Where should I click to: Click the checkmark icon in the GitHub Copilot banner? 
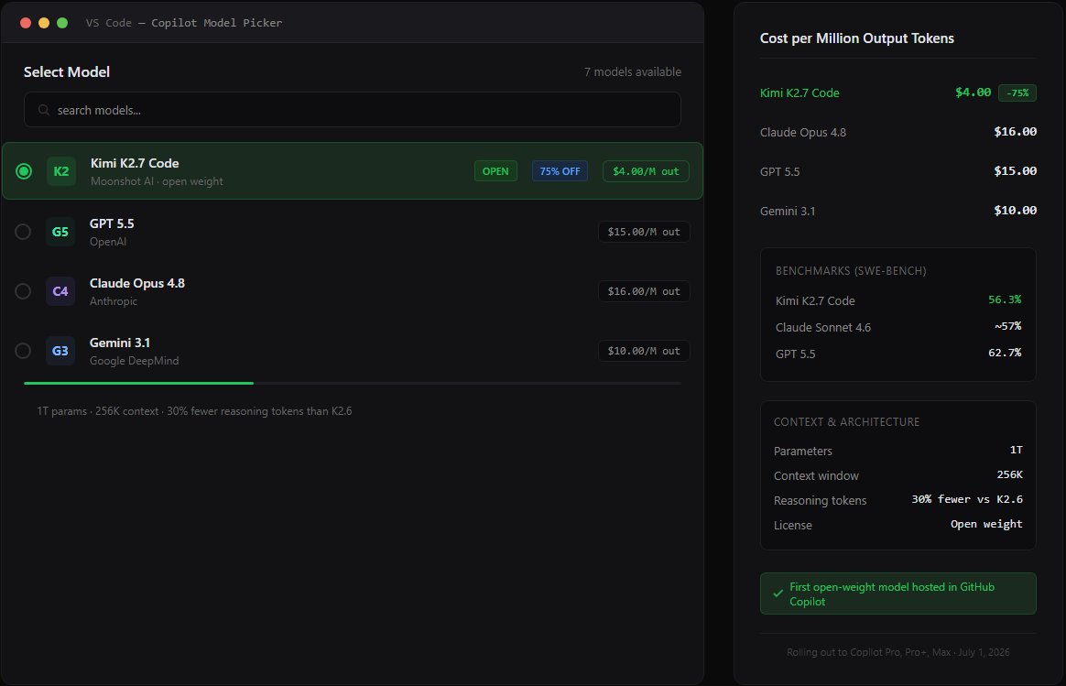click(778, 593)
